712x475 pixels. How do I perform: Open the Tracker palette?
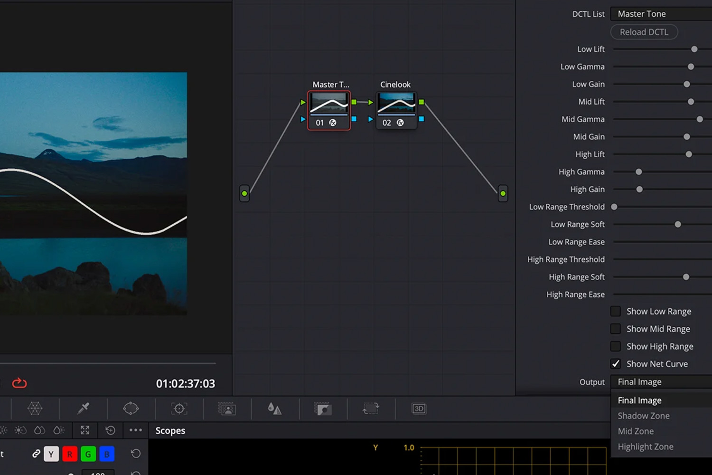coord(179,408)
